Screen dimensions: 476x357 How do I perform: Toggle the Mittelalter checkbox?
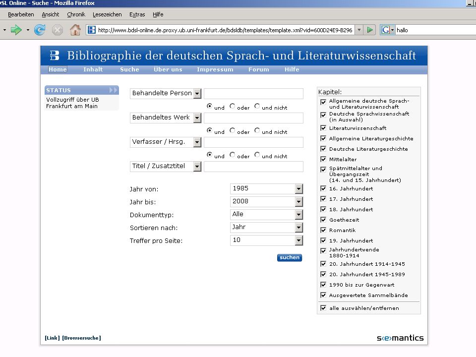(323, 159)
